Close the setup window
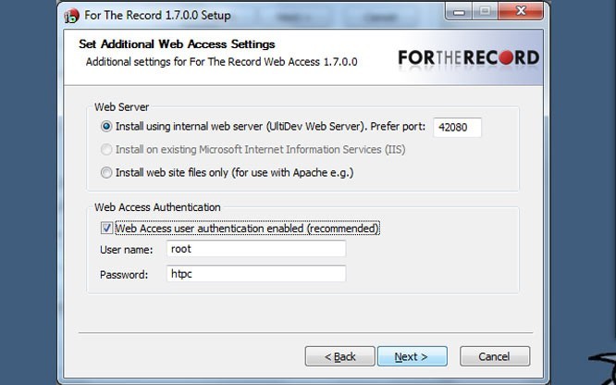The height and width of the screenshot is (385, 616). point(520,13)
